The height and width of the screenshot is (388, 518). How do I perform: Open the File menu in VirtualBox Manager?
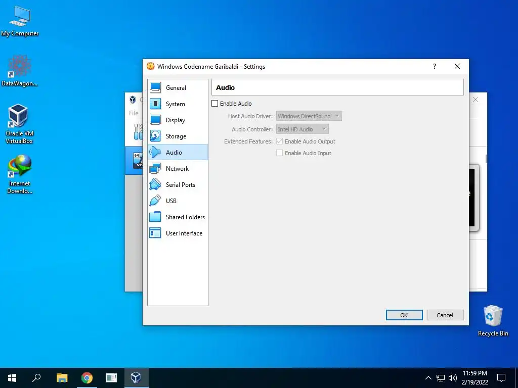[x=134, y=113]
